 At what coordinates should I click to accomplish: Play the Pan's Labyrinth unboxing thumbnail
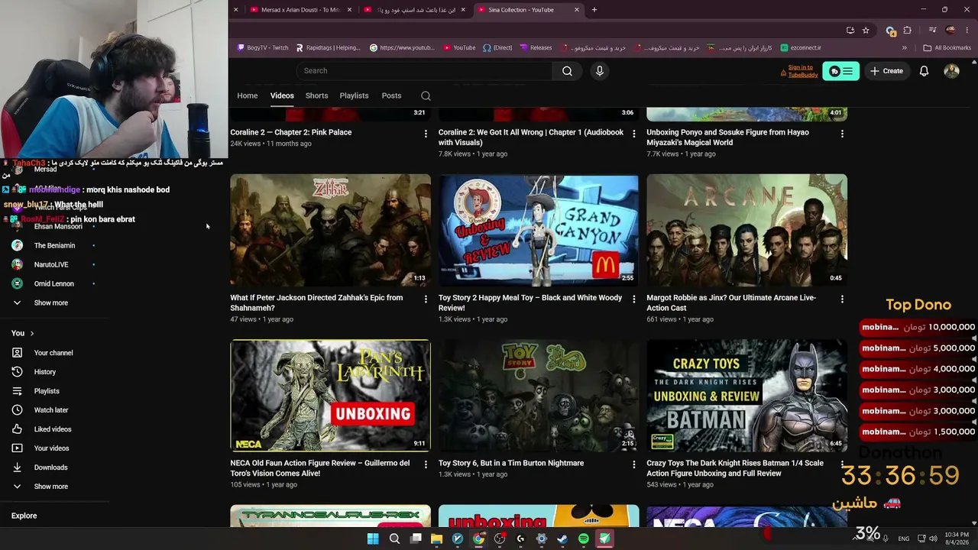click(330, 396)
